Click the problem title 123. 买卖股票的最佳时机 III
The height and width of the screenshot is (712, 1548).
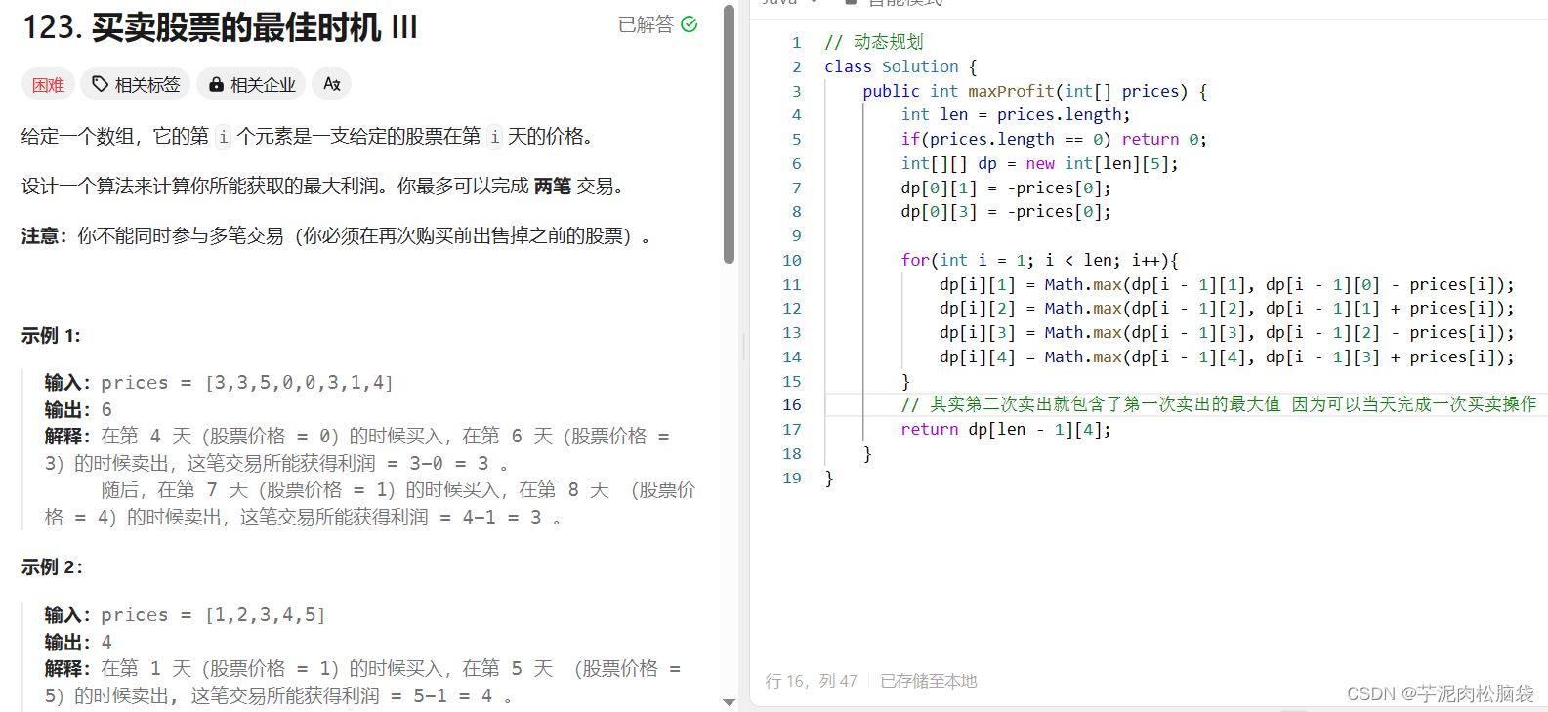click(x=220, y=27)
